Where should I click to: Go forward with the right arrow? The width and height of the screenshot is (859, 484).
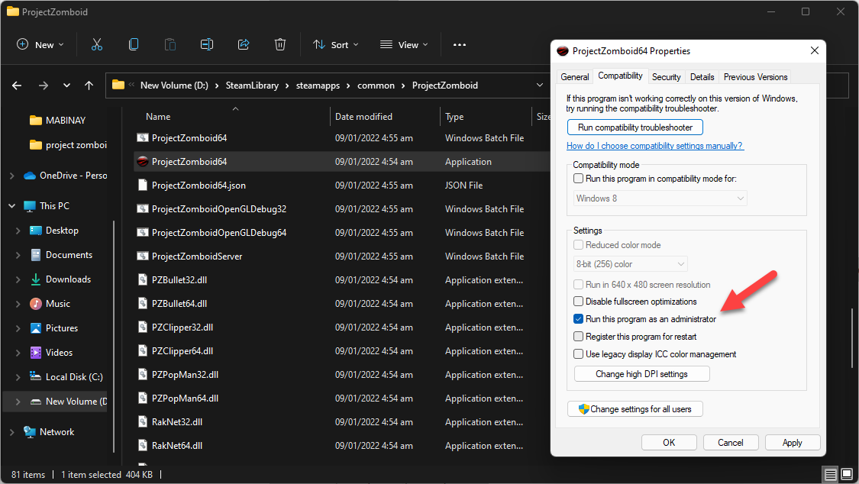pyautogui.click(x=44, y=86)
